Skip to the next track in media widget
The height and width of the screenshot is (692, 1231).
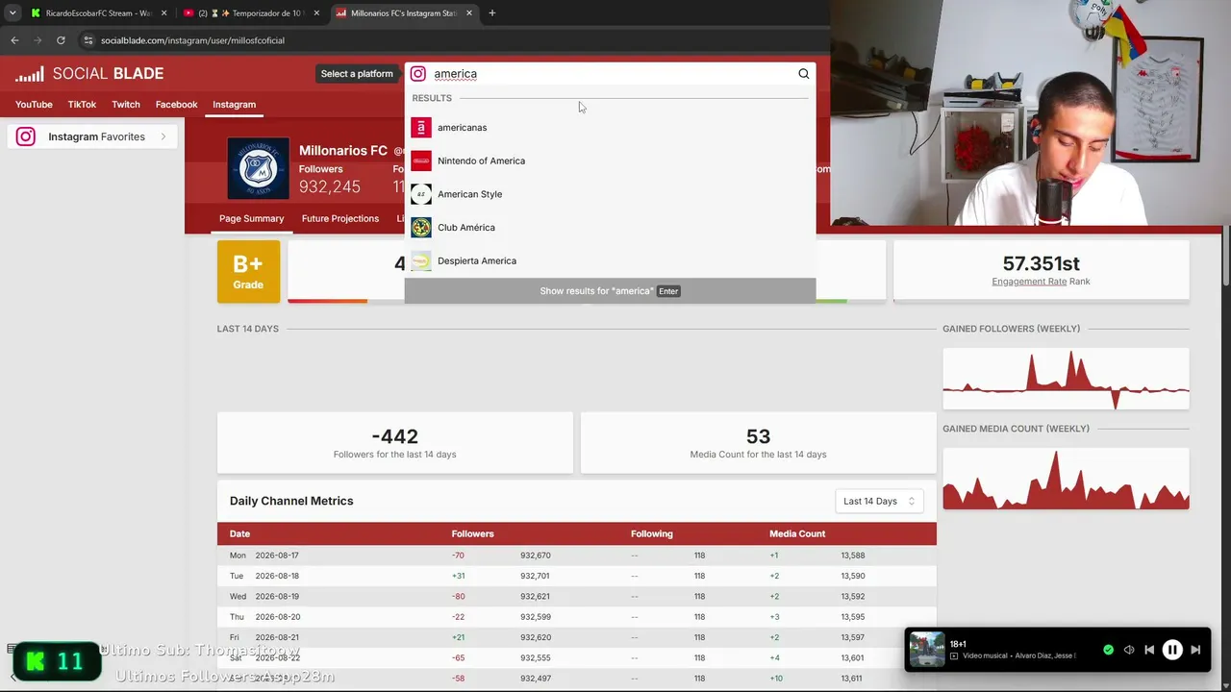(x=1195, y=651)
